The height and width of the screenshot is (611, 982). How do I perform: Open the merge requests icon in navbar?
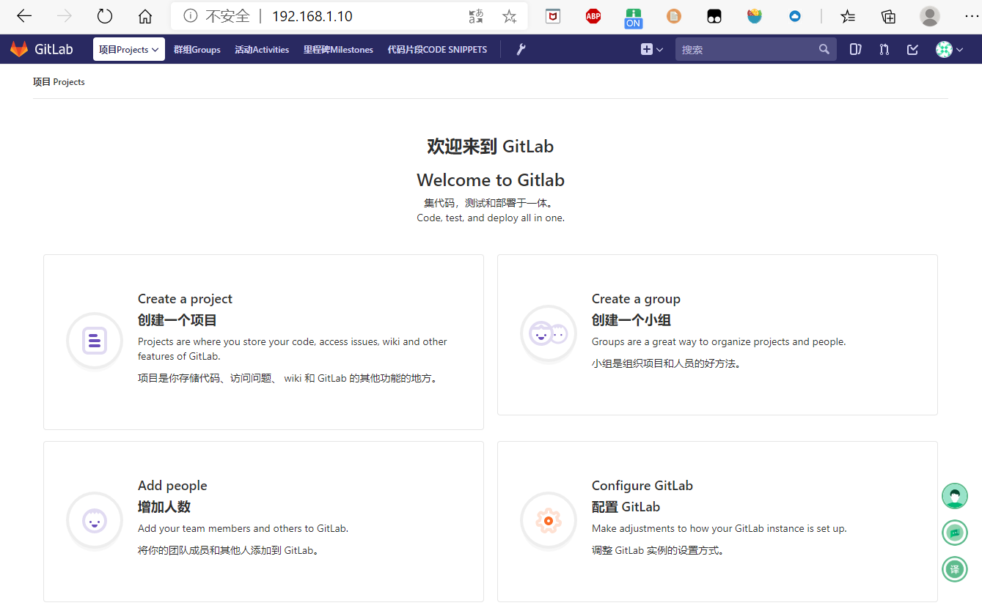883,49
